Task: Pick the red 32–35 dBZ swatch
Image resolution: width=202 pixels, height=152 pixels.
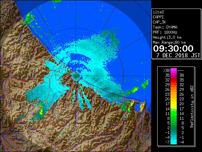Action: click(x=174, y=80)
